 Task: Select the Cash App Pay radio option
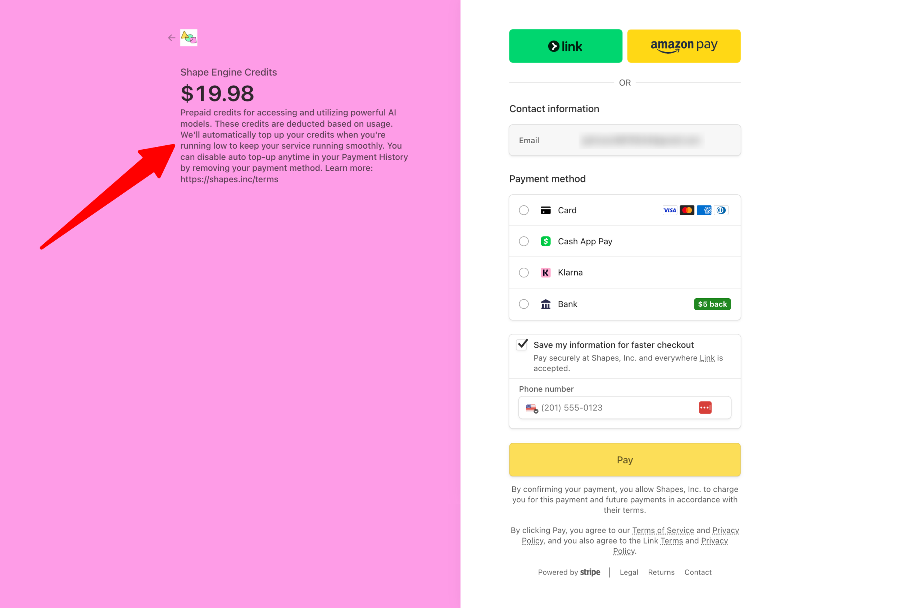(x=523, y=241)
